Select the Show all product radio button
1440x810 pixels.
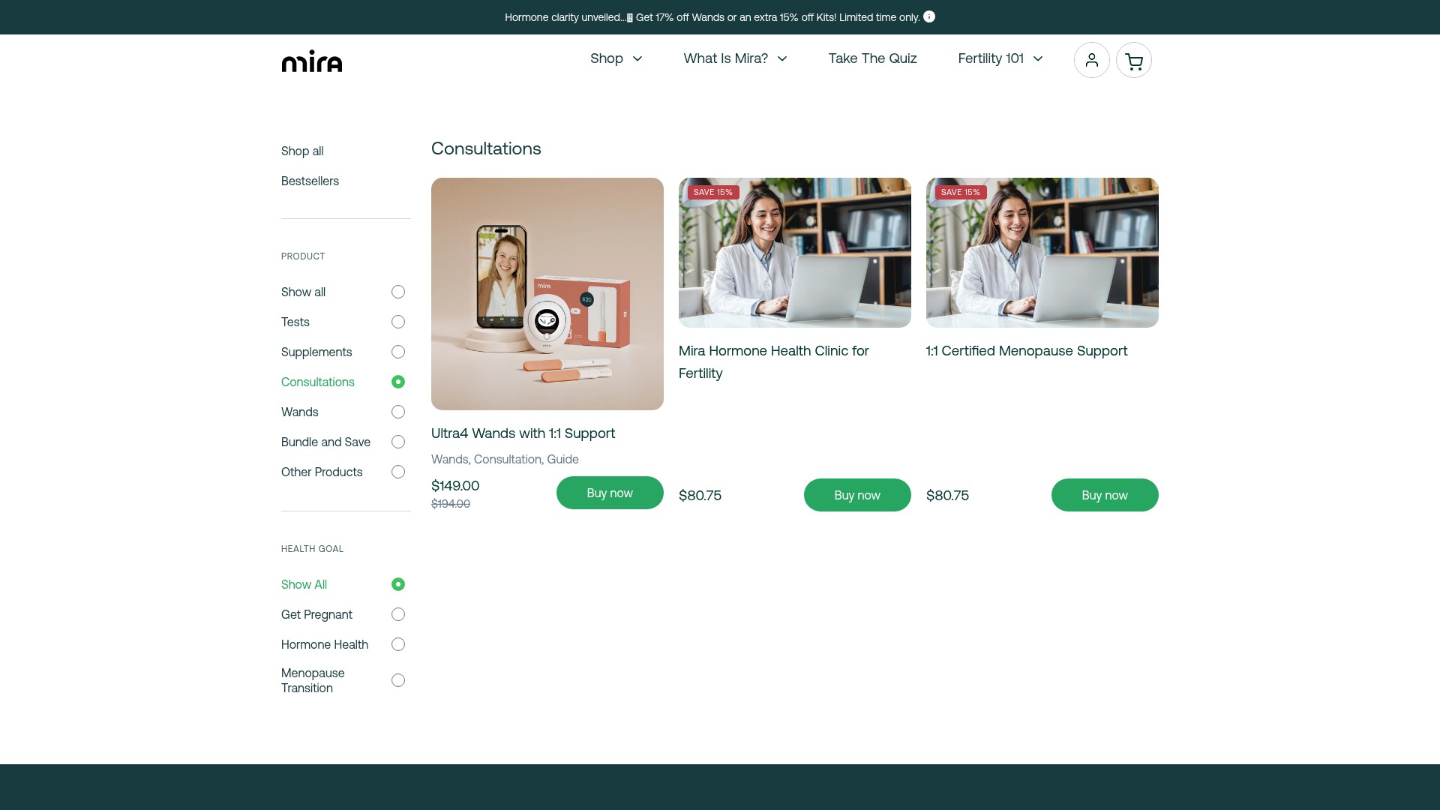[398, 292]
